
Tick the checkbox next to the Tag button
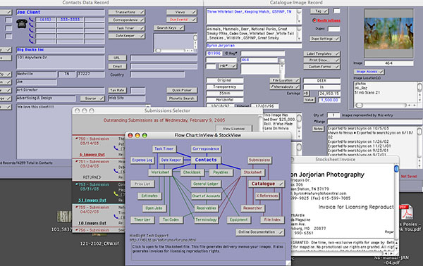pos(336,11)
